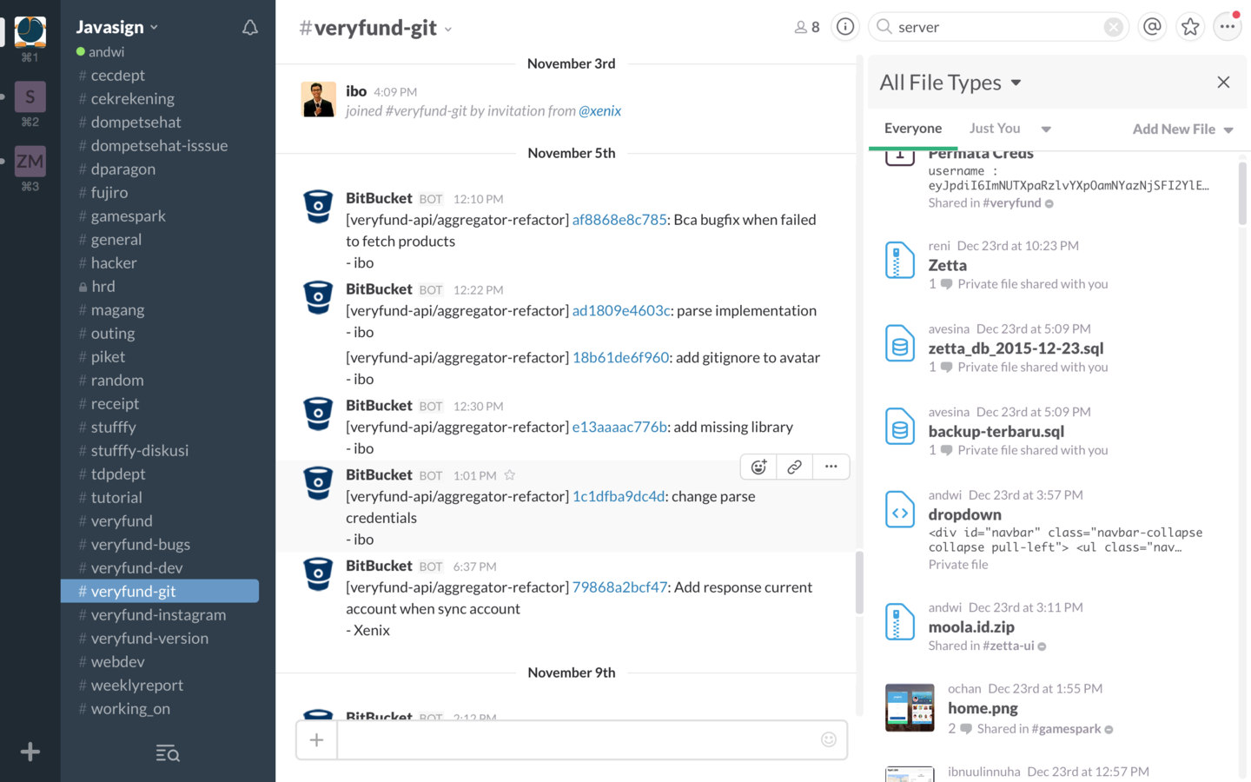This screenshot has width=1251, height=782.
Task: Click into the server search field
Action: click(999, 27)
